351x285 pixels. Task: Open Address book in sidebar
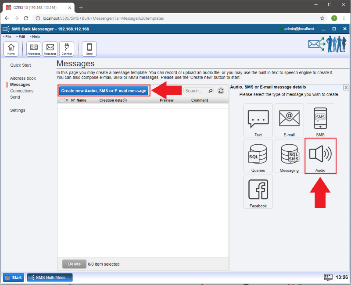point(23,78)
